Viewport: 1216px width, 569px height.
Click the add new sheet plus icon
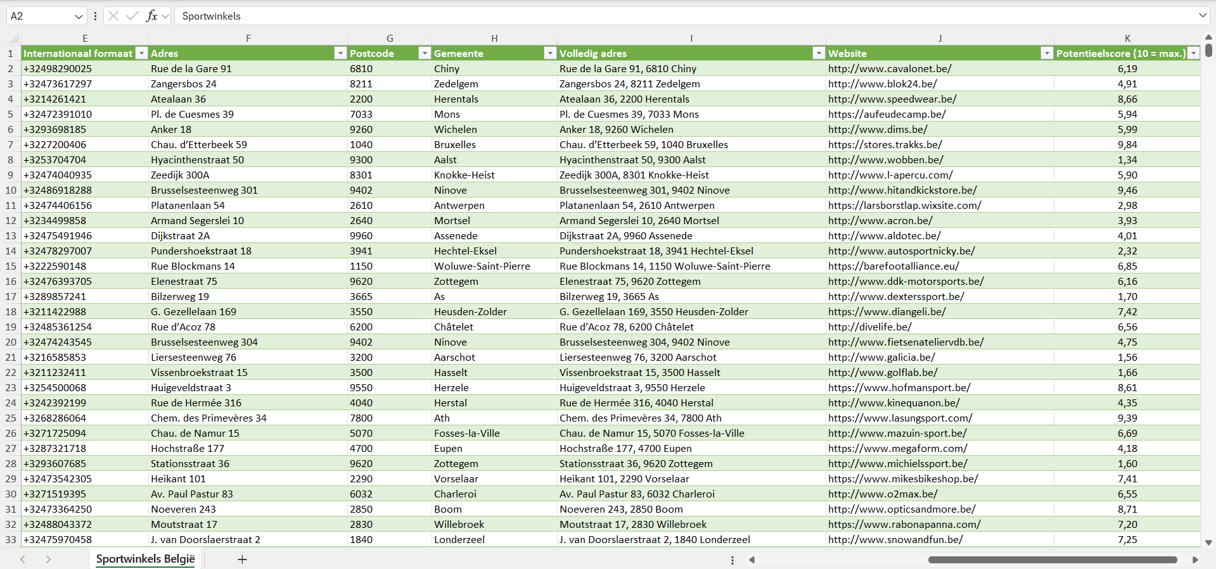tap(242, 560)
